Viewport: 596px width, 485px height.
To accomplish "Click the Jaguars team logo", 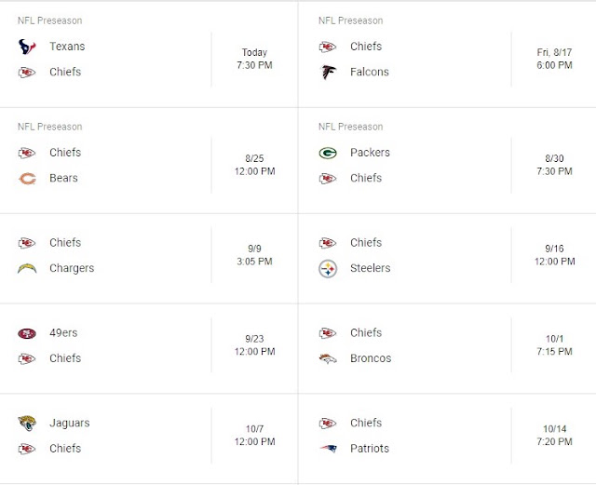I will pos(27,423).
